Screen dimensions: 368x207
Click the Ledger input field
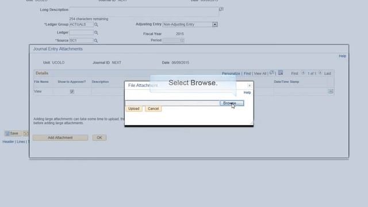81,32
